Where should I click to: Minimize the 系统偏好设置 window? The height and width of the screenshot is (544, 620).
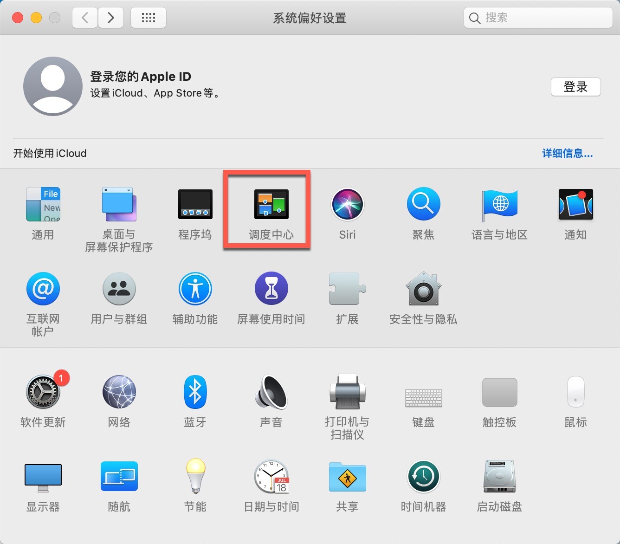coord(36,18)
